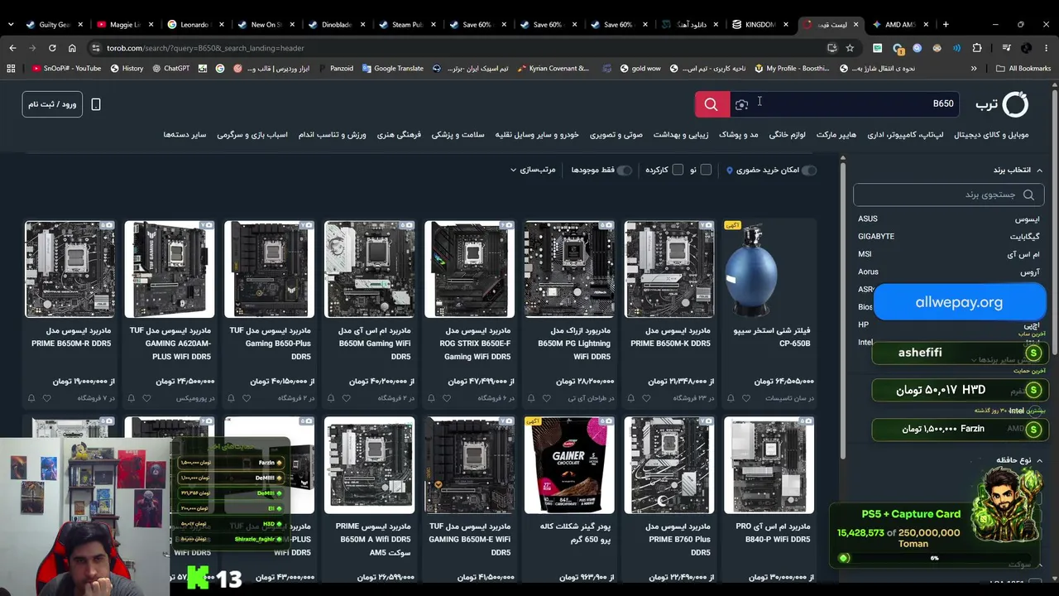Open the sort (مرتب‌سازی) dropdown
Image resolution: width=1059 pixels, height=596 pixels.
(533, 170)
